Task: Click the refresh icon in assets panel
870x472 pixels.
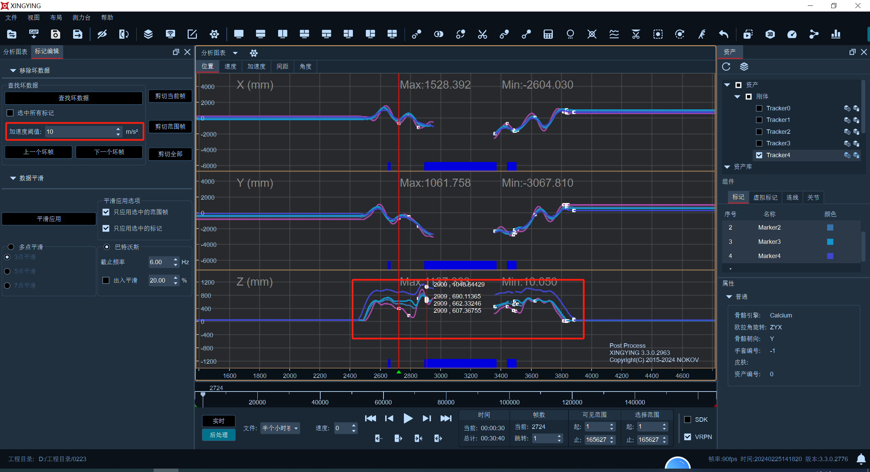Action: pyautogui.click(x=726, y=67)
